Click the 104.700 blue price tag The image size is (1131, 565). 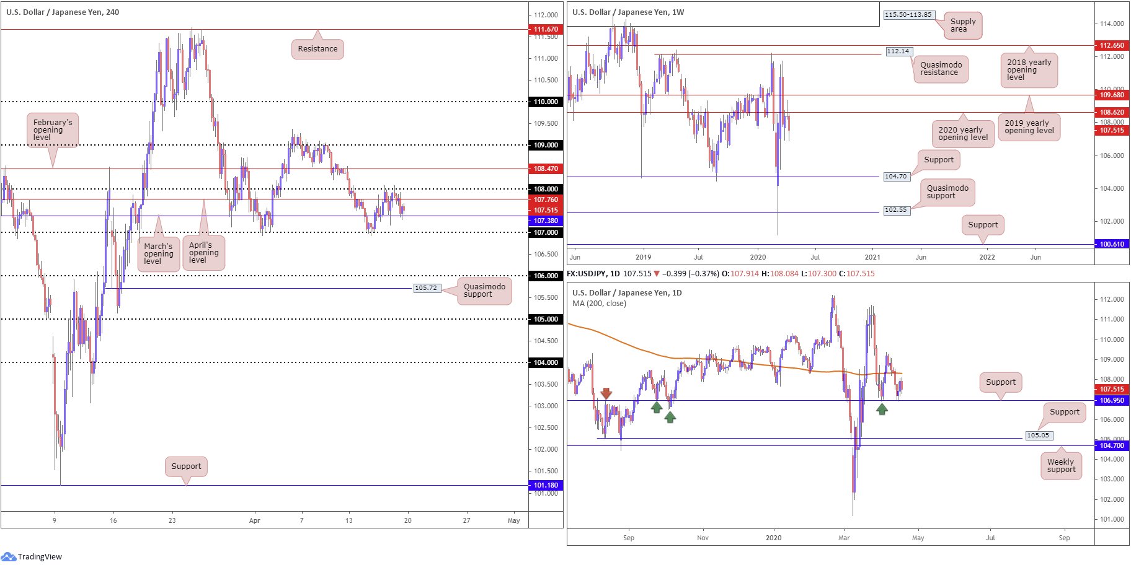pyautogui.click(x=1112, y=445)
